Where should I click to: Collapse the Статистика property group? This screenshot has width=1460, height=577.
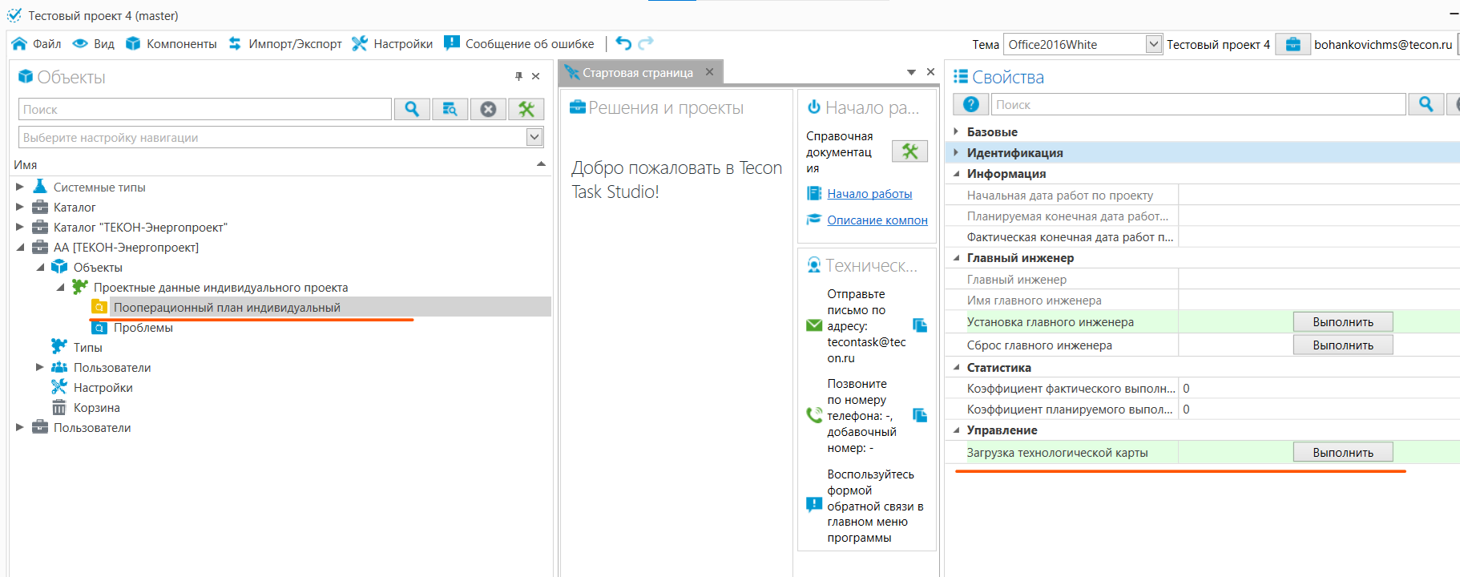tap(956, 368)
